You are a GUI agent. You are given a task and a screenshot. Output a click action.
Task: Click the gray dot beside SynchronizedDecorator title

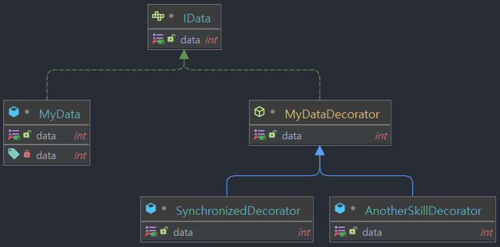[x=164, y=208]
